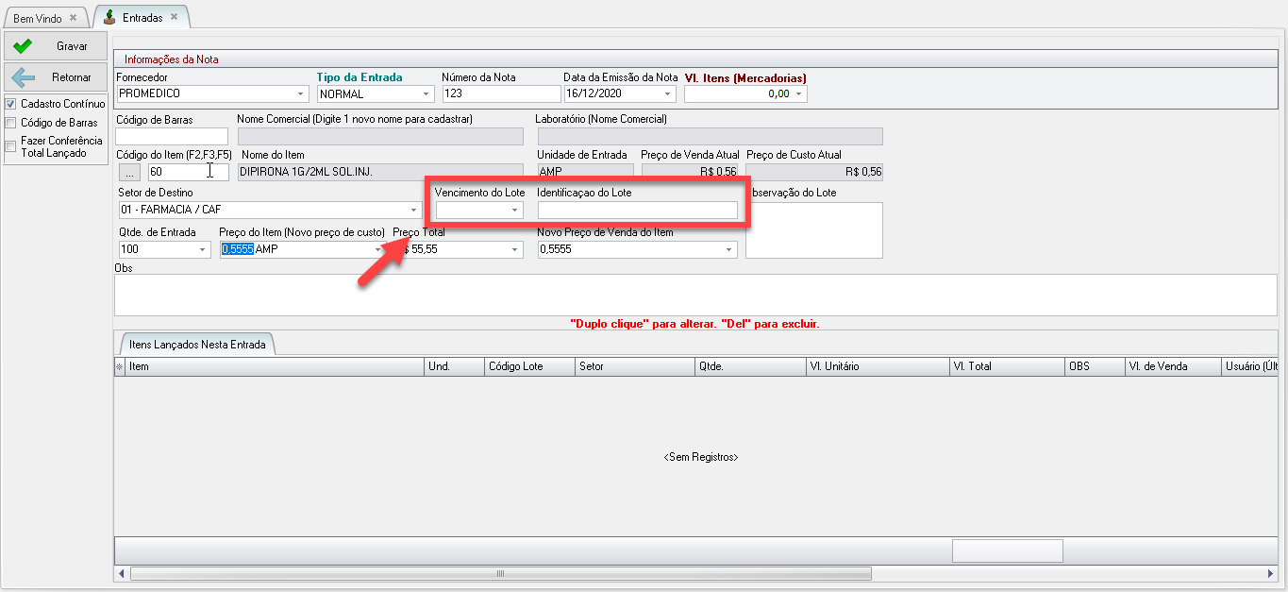The height and width of the screenshot is (592, 1288).
Task: Sort by the Vl. Unitário column header
Action: click(x=876, y=366)
